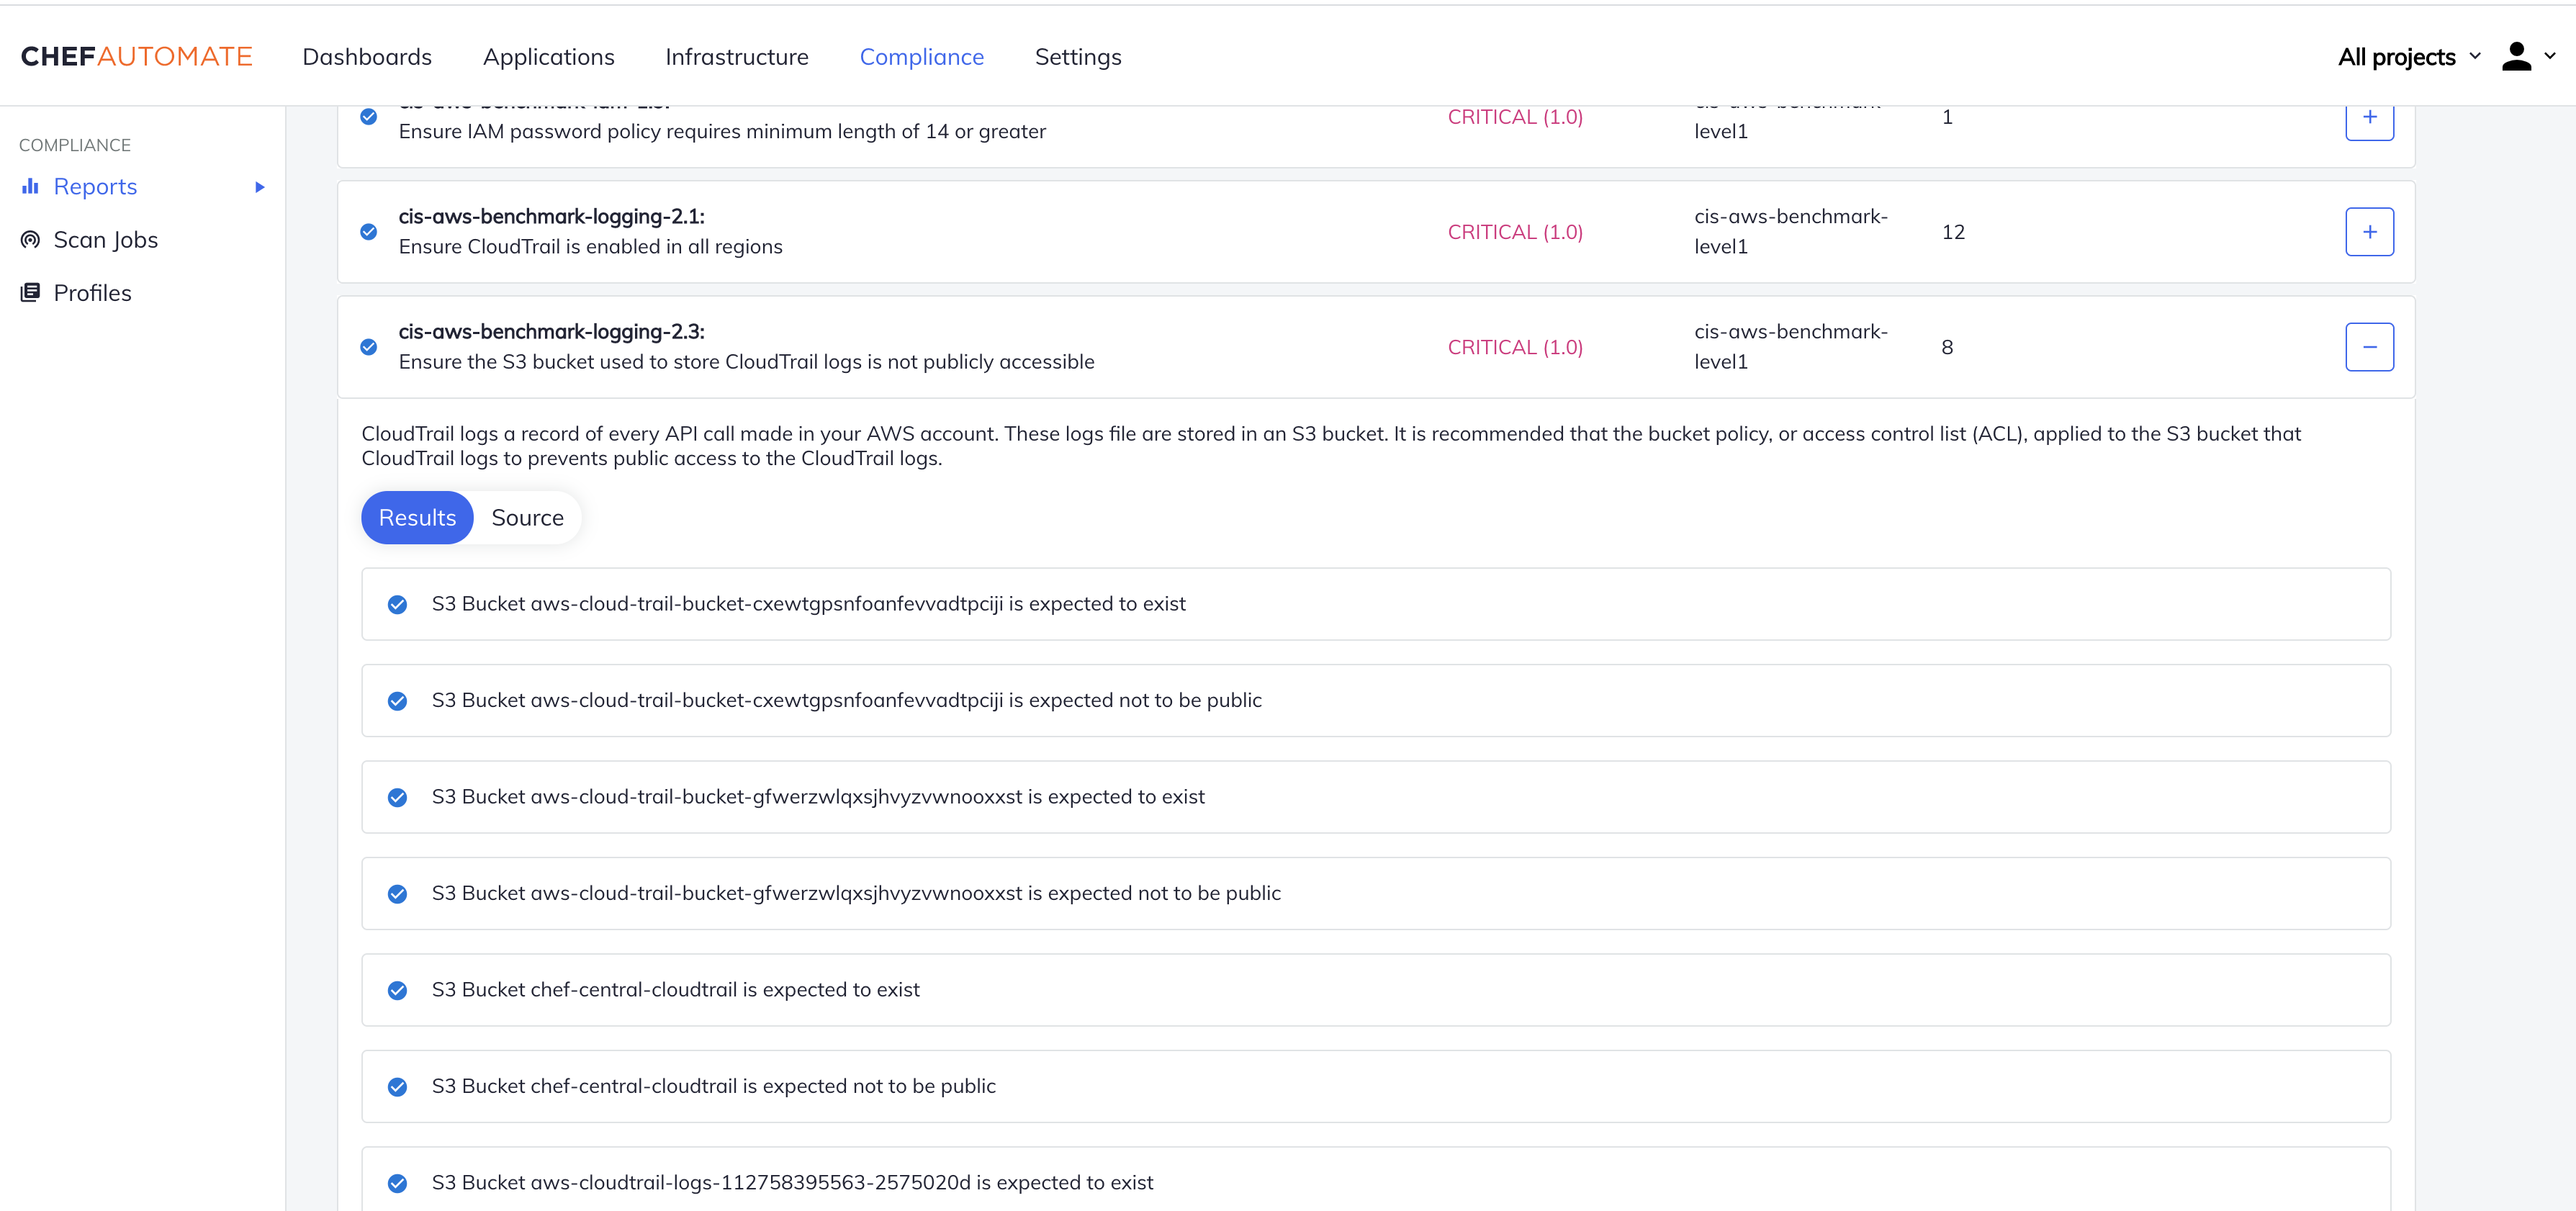Click the Chef Automate logo
This screenshot has width=2576, height=1211.
(137, 57)
